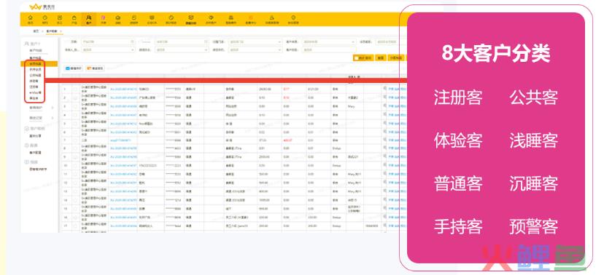604x275 pixels.
Task: Tick the checkbox in table row 7
Action: 75,140
